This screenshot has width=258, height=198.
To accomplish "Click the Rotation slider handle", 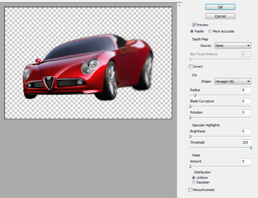I will [190, 117].
